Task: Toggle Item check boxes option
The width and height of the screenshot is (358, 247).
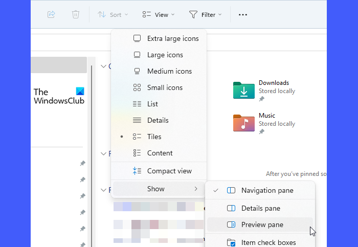Action: (x=268, y=242)
